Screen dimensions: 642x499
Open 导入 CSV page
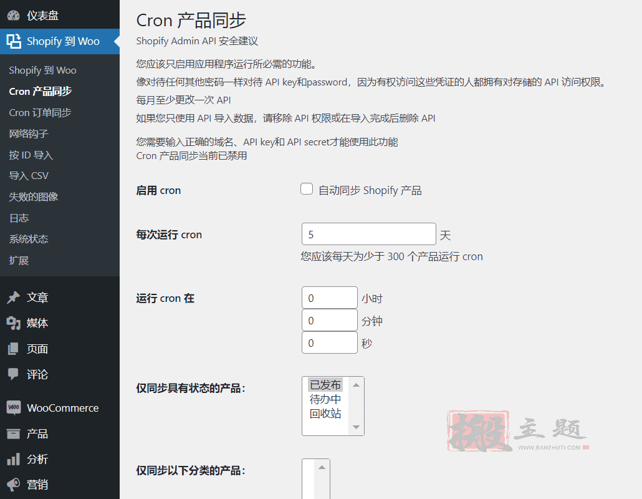[x=29, y=176]
